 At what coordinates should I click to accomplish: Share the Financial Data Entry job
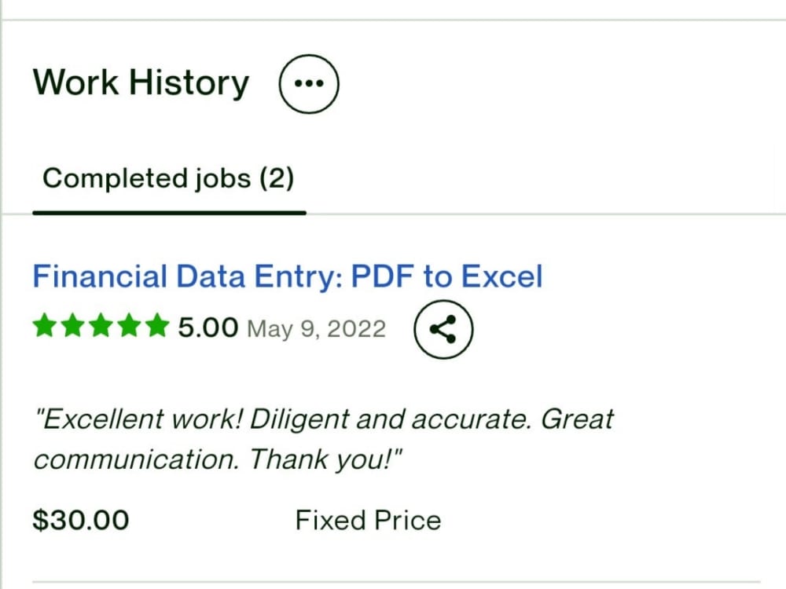tap(443, 329)
